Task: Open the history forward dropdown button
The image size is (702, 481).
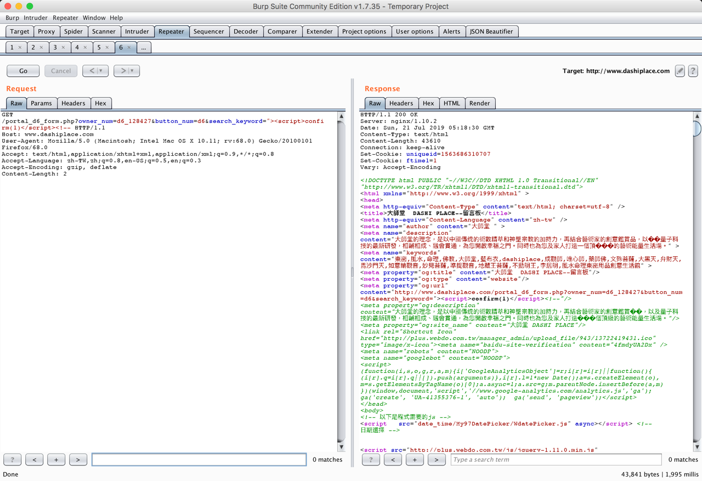Action: [x=127, y=71]
